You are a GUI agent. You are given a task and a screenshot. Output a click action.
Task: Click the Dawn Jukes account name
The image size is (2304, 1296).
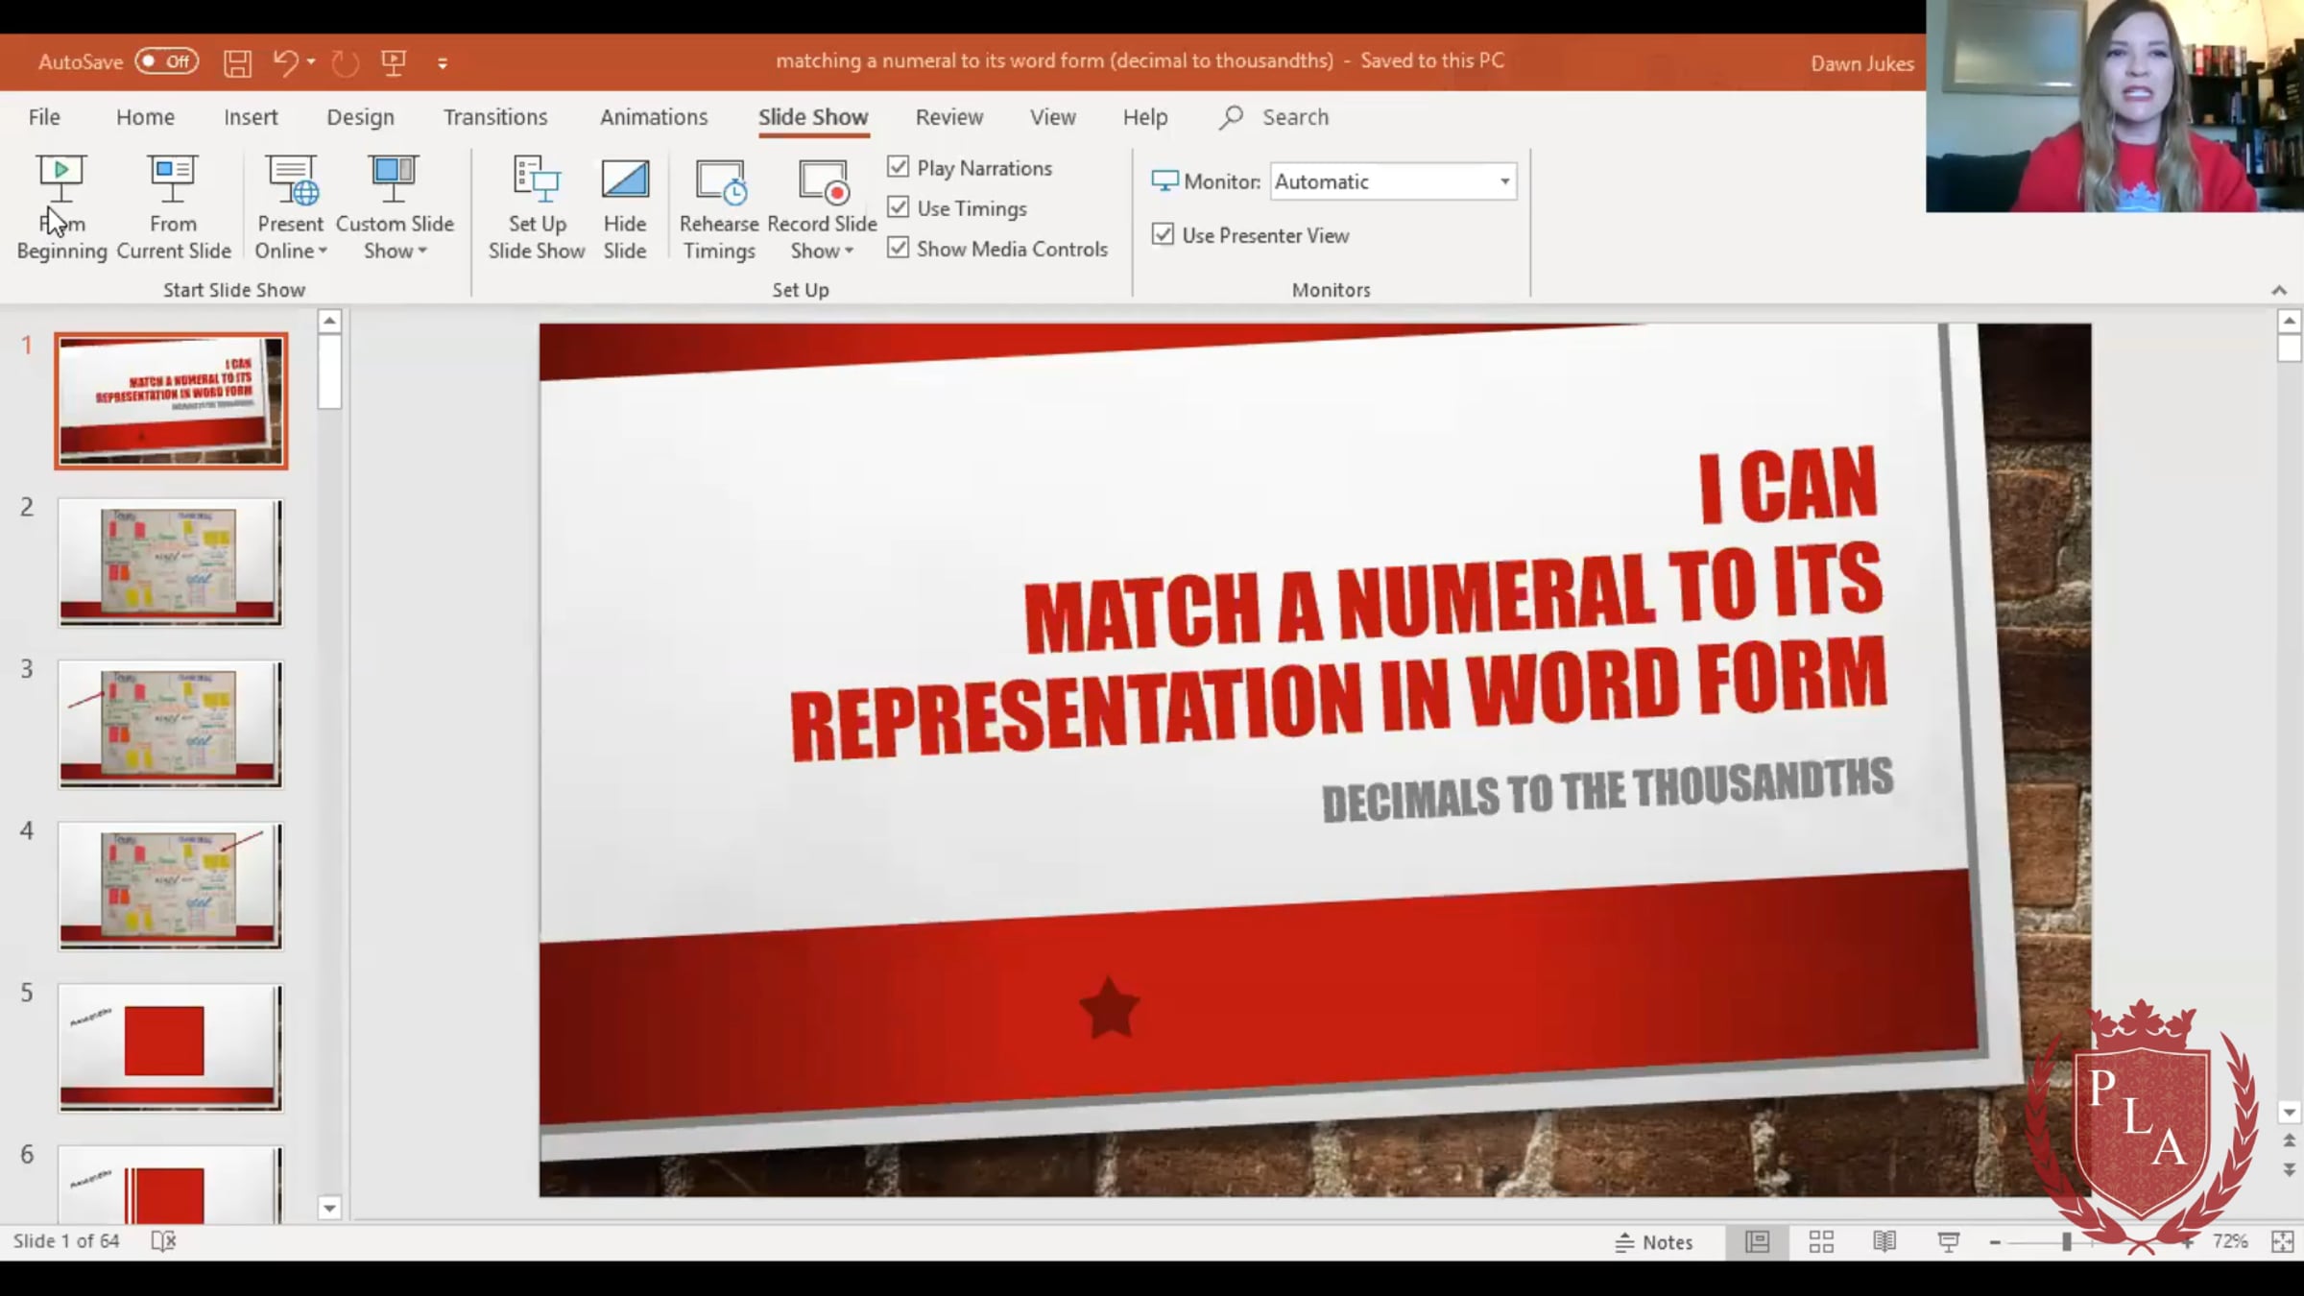(1862, 63)
